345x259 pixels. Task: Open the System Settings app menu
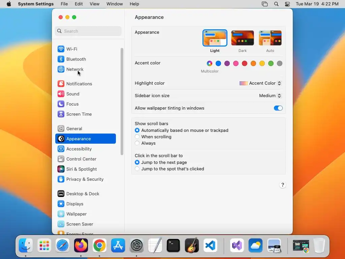point(36,4)
